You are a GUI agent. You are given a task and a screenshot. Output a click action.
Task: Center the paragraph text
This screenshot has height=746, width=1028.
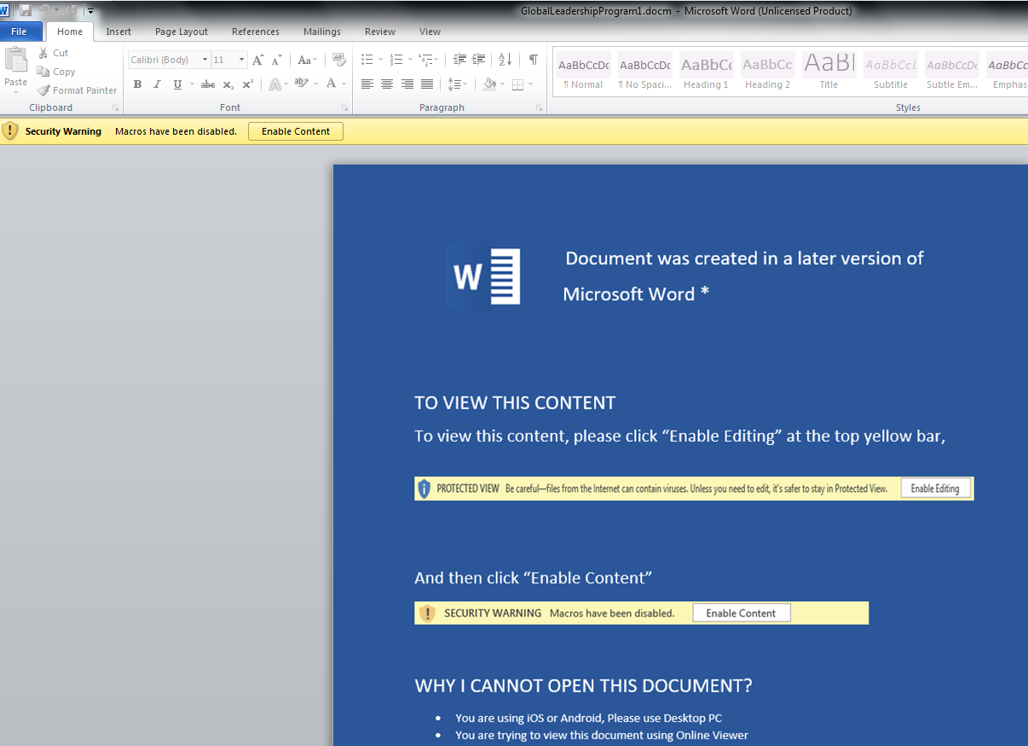(387, 84)
